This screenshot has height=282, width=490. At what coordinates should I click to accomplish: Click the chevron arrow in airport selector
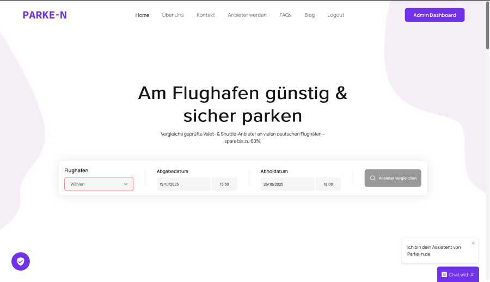[x=126, y=184]
